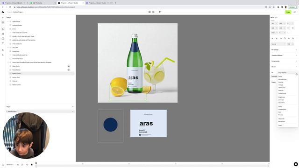Choose Hue Rotation from the filter list
Viewport: 299px width, 168px height.
coord(282,109)
